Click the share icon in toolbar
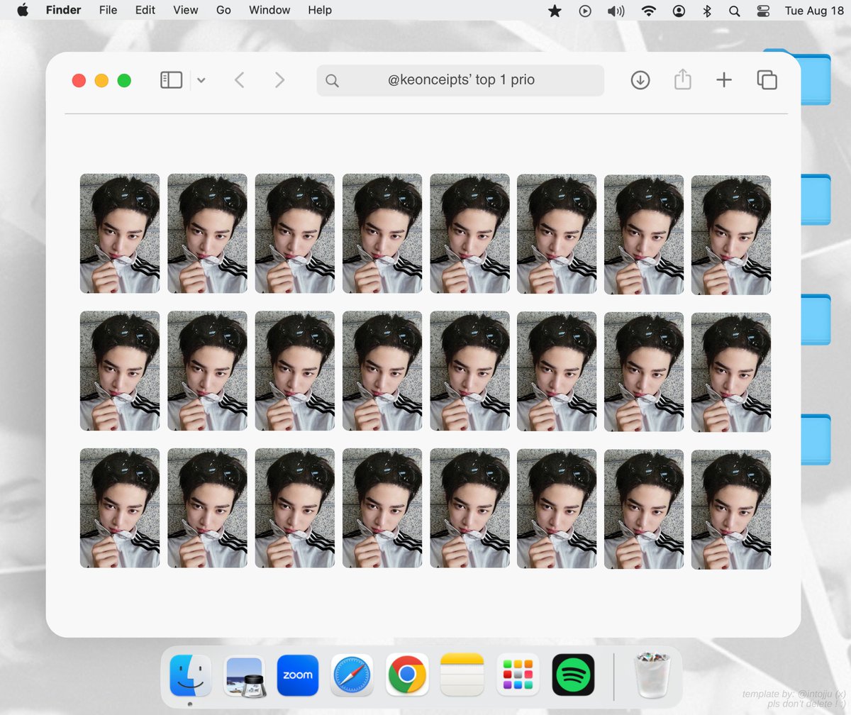851x715 pixels. coord(682,79)
